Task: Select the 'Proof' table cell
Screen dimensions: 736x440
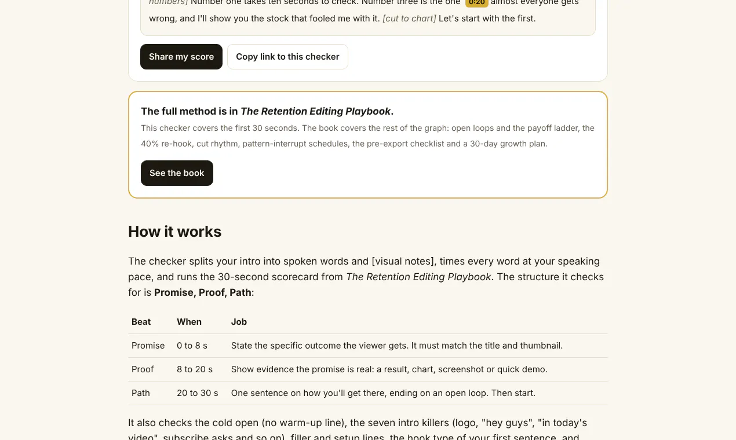Action: [143, 369]
